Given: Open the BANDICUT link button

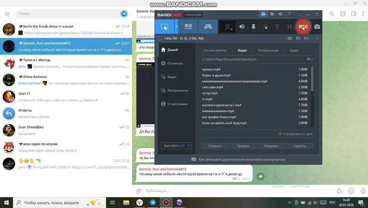Looking at the screenshot, I should point(177,146).
